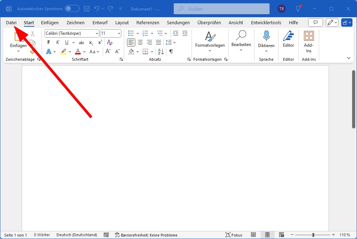Expand the font size dropdown
The width and height of the screenshot is (357, 239).
click(x=119, y=33)
